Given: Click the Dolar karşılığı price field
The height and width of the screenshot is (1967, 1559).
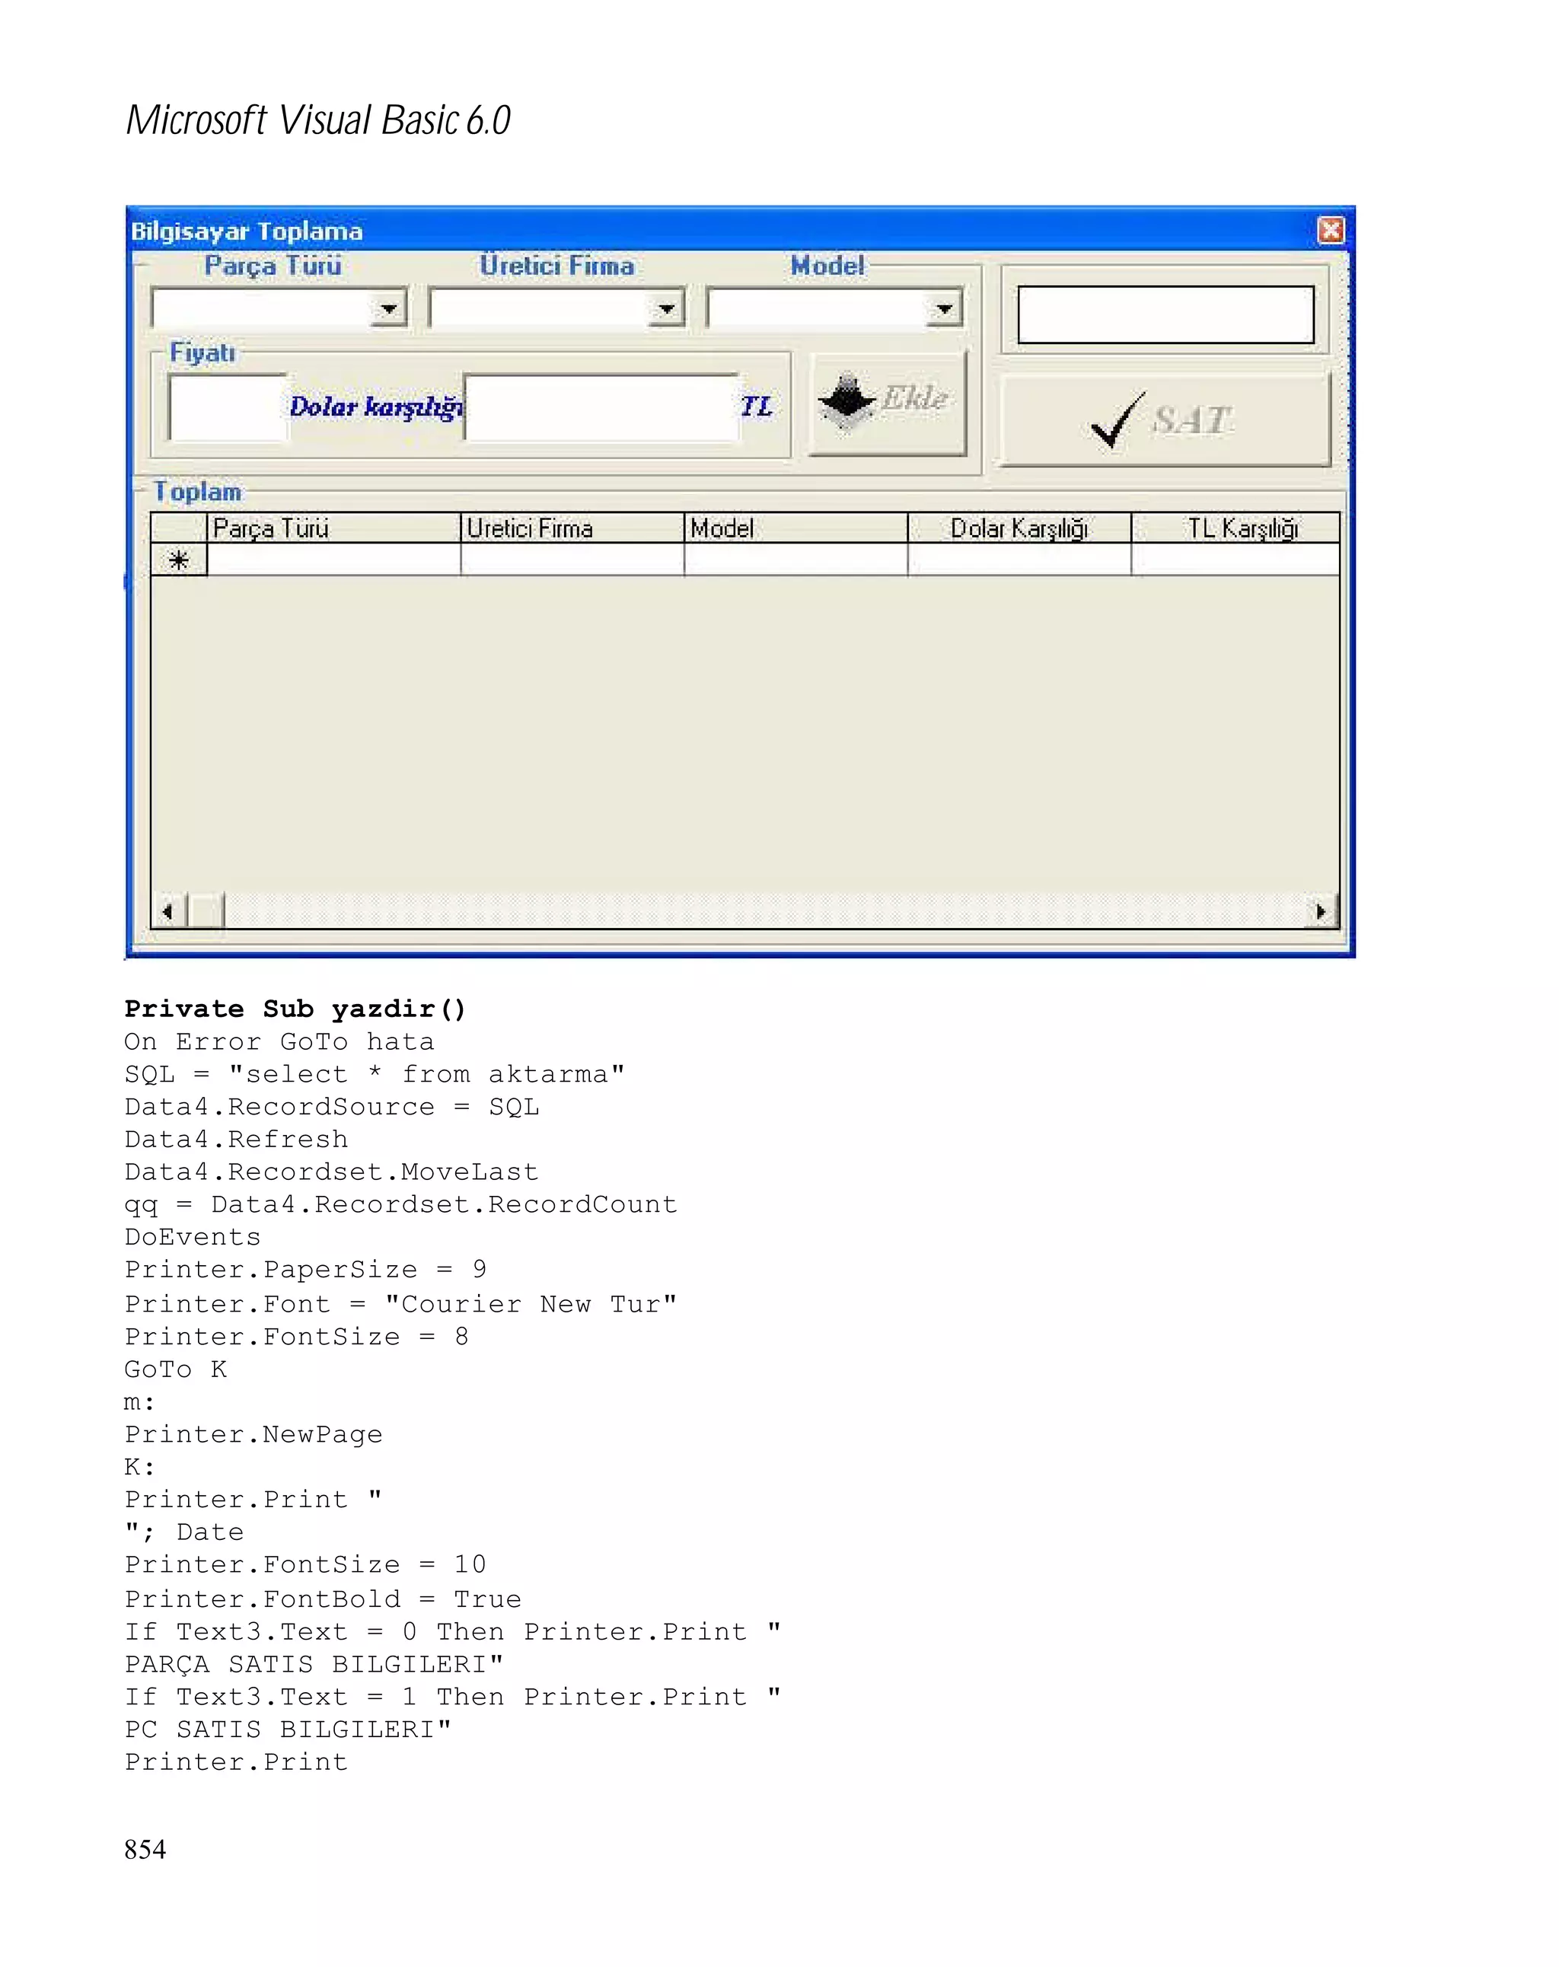Looking at the screenshot, I should 228,406.
